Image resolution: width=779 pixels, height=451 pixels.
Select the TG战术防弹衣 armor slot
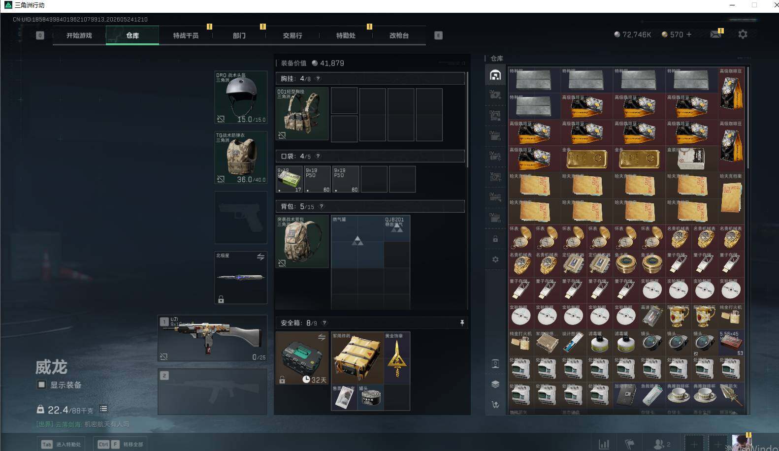pos(241,158)
